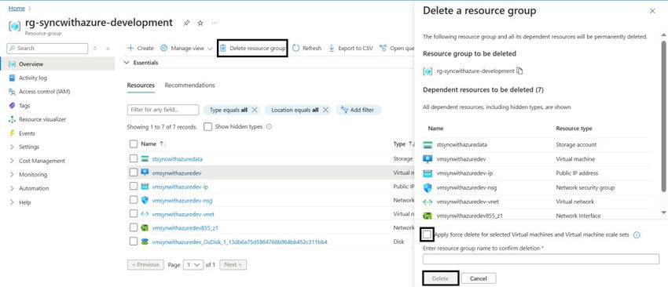This screenshot has height=287, width=668.
Task: Click the Filter for any field box
Action: coord(163,110)
